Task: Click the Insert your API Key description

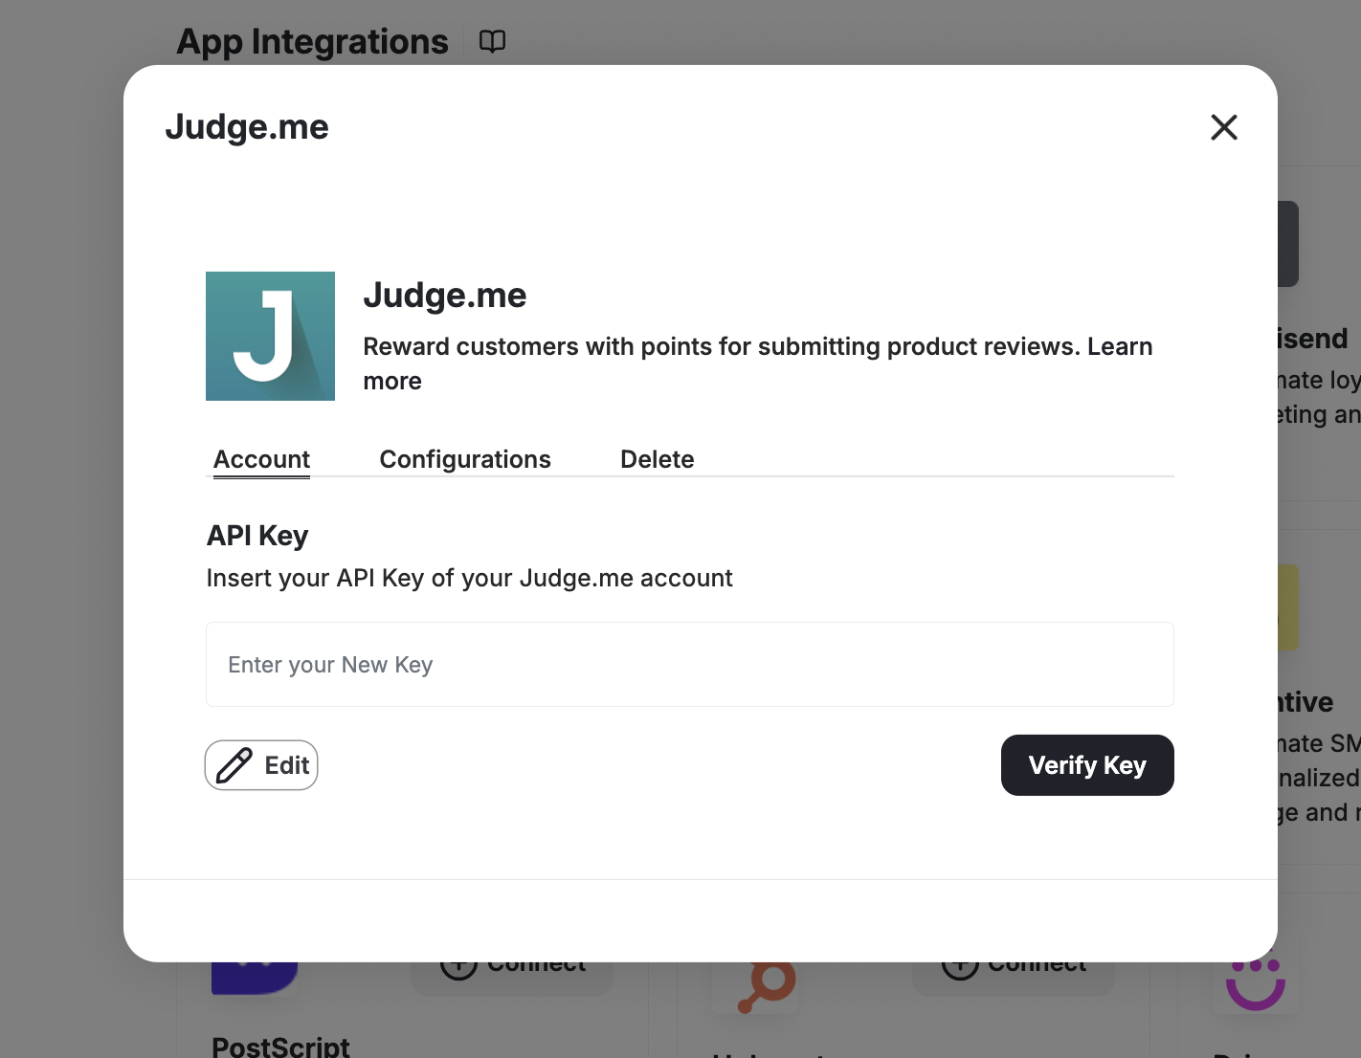Action: pyautogui.click(x=469, y=578)
